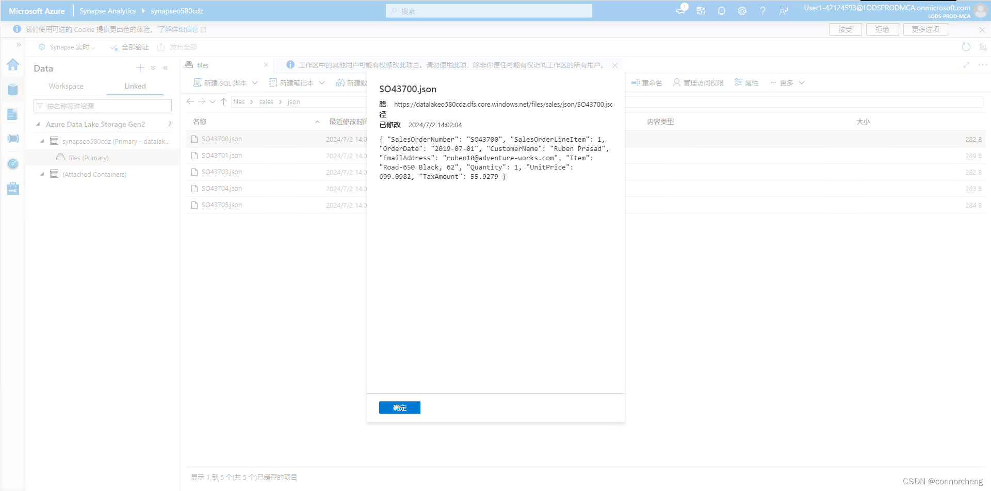
Task: Open New SQL script (新建 SQL 脚本) dropdown
Action: pyautogui.click(x=225, y=82)
